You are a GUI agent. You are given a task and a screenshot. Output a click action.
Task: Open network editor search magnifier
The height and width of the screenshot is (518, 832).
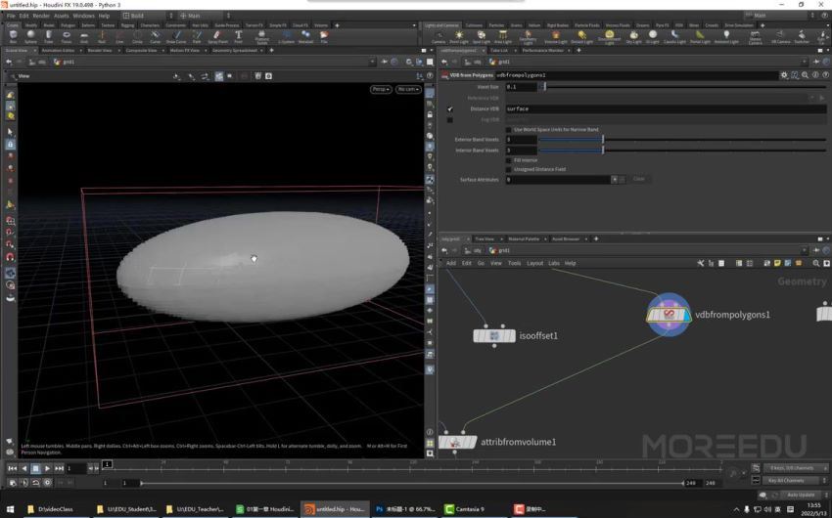816,263
